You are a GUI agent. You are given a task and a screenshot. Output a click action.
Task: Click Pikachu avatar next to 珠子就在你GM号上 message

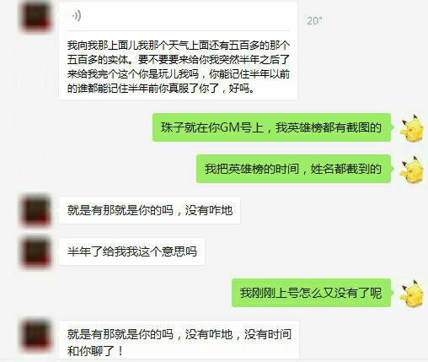[412, 127]
